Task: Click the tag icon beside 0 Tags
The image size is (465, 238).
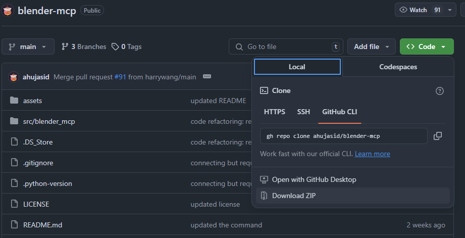Action: click(x=115, y=46)
